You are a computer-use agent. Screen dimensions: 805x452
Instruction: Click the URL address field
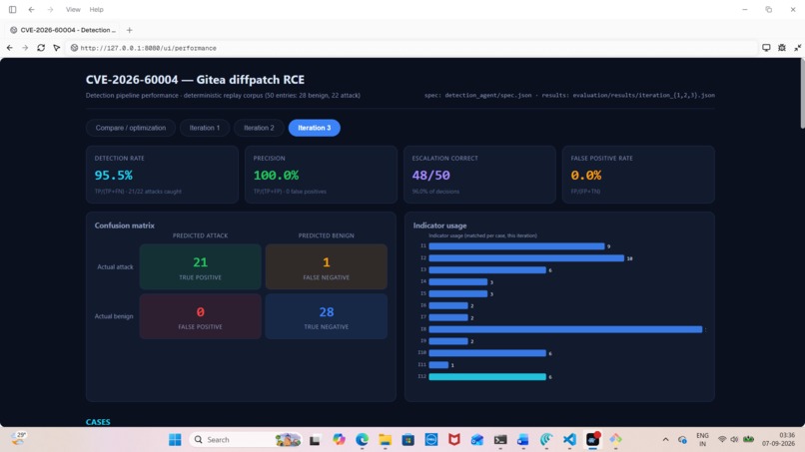[x=410, y=48]
